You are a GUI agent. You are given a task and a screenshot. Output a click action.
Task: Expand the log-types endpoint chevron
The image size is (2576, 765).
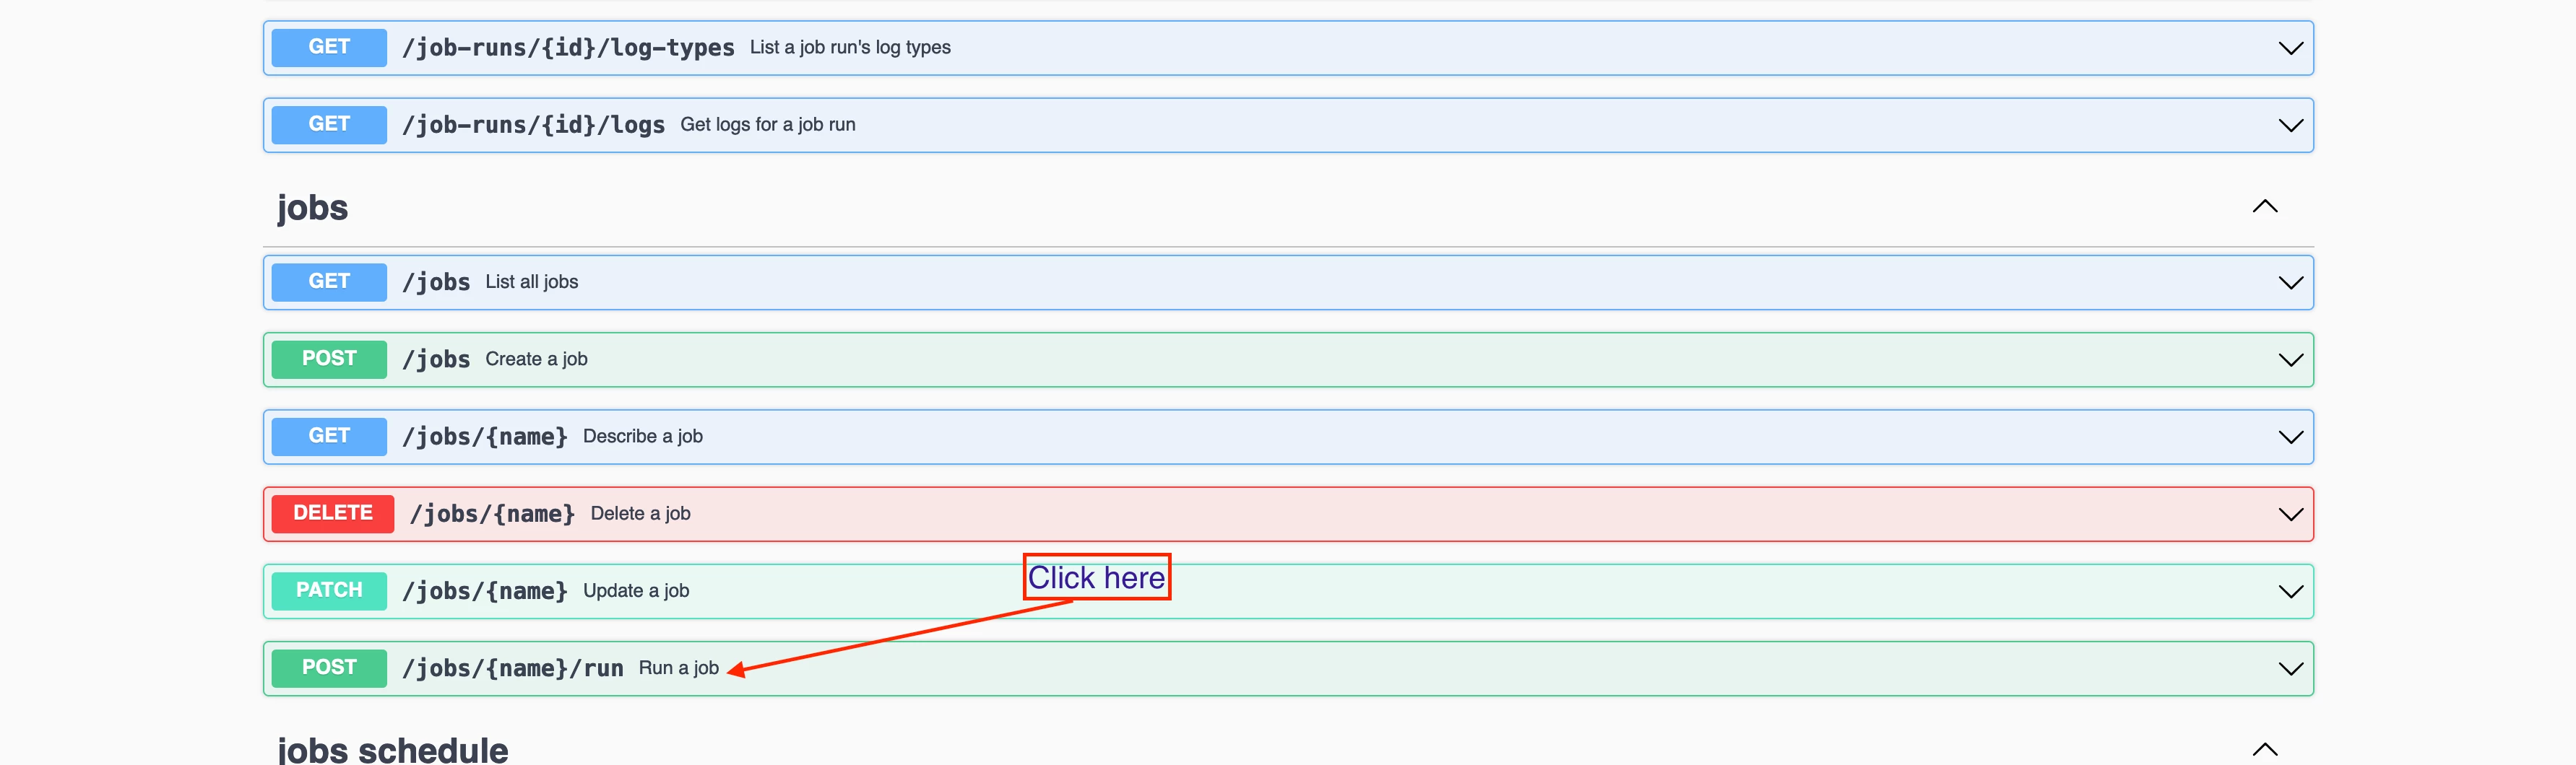[2290, 48]
